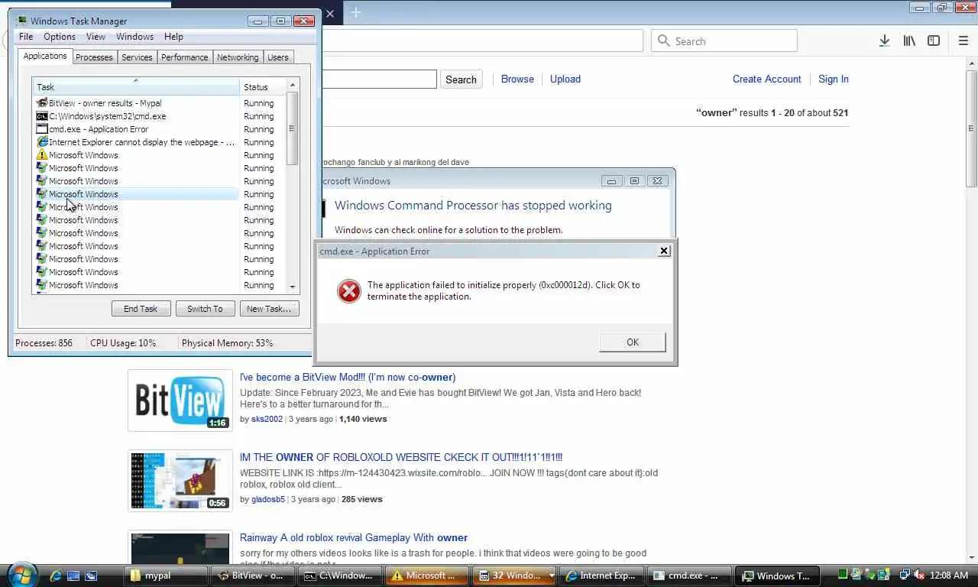Sort the task list by Status column header
The height and width of the screenshot is (587, 978).
[x=262, y=86]
